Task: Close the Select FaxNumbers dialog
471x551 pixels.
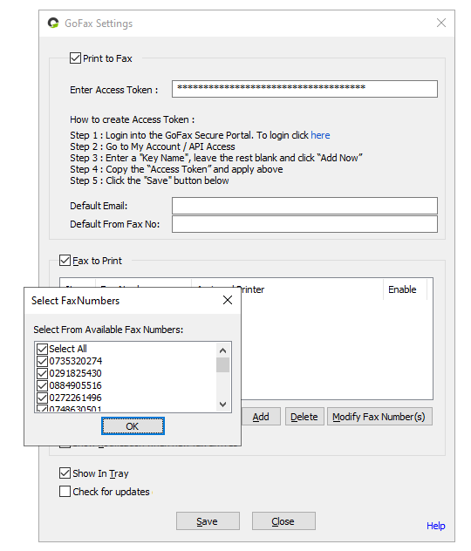Action: coord(228,300)
